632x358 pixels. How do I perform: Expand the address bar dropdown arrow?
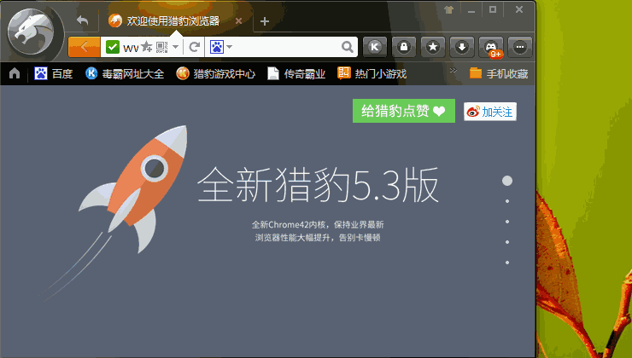pyautogui.click(x=176, y=47)
